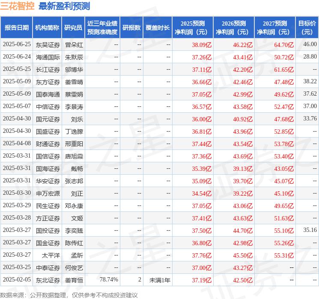Viewport: 319px width, 299px height.
Task: Select the 机构简称 column header
Action: (47, 27)
